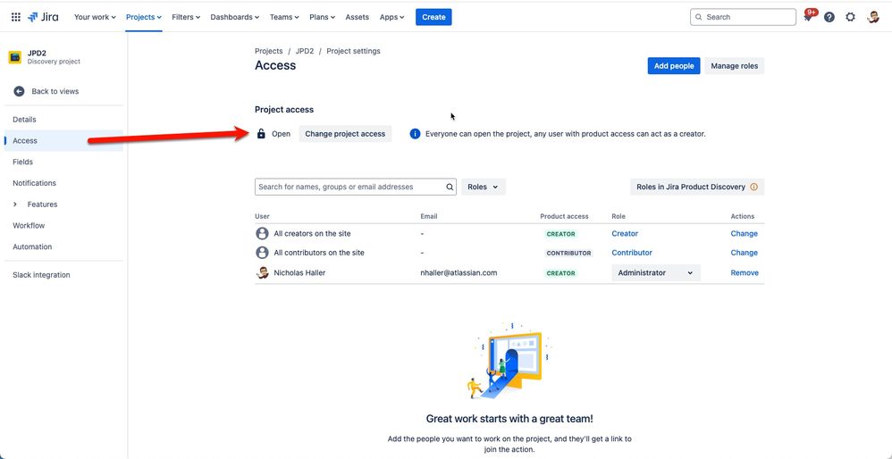
Task: Open the Projects dropdown menu
Action: pos(143,17)
